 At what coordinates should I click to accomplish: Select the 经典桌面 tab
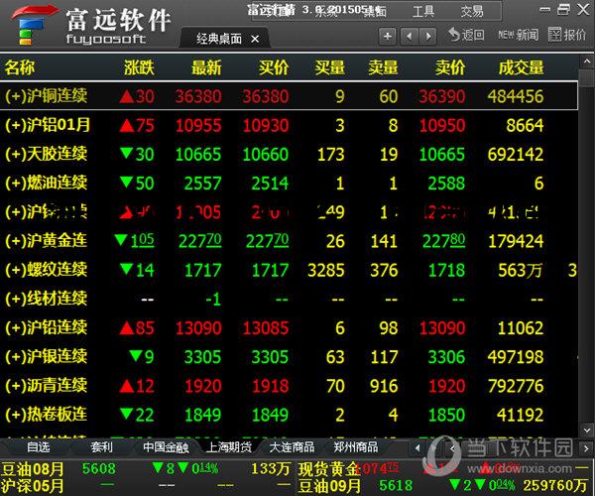pyautogui.click(x=219, y=39)
